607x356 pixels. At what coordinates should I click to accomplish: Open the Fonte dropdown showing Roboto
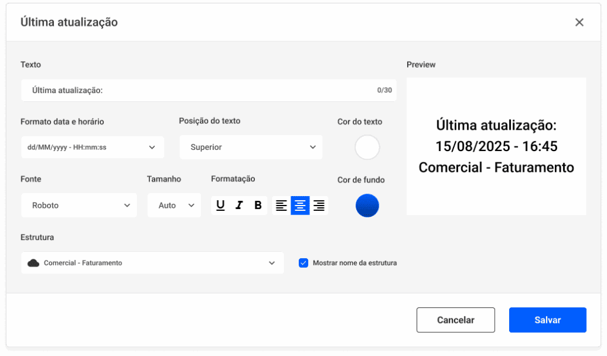[79, 206]
